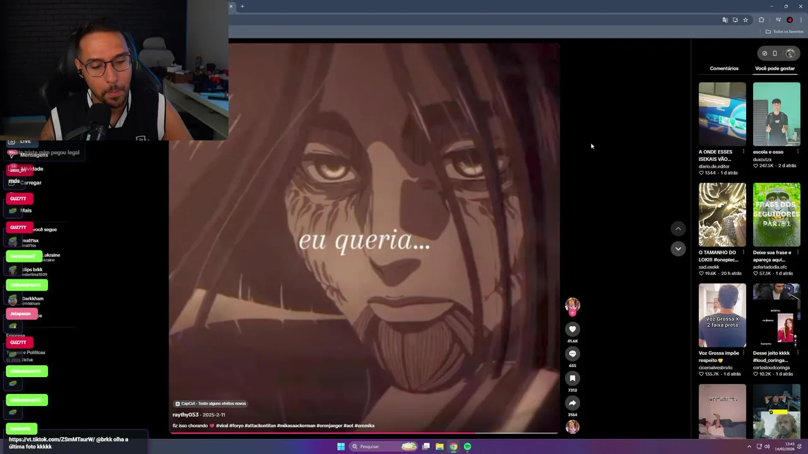This screenshot has width=808, height=454.
Task: Open 'Frase dos seguidores' monkey thumbnail
Action: coord(776,215)
